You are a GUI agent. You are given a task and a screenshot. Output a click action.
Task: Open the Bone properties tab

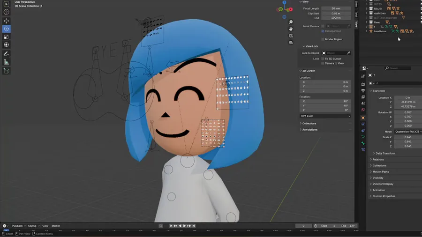(x=363, y=143)
